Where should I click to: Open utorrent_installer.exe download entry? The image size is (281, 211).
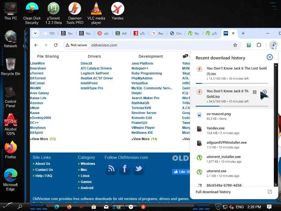coord(232,159)
